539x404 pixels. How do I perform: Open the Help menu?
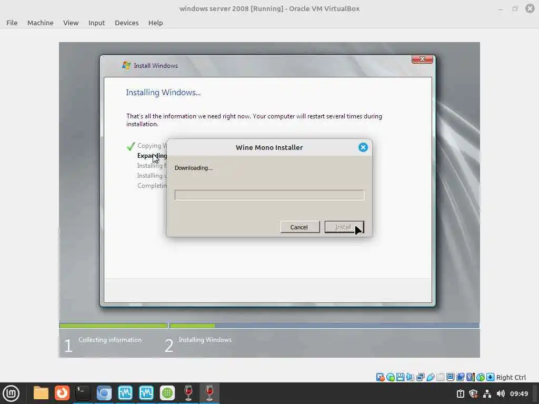tap(155, 23)
